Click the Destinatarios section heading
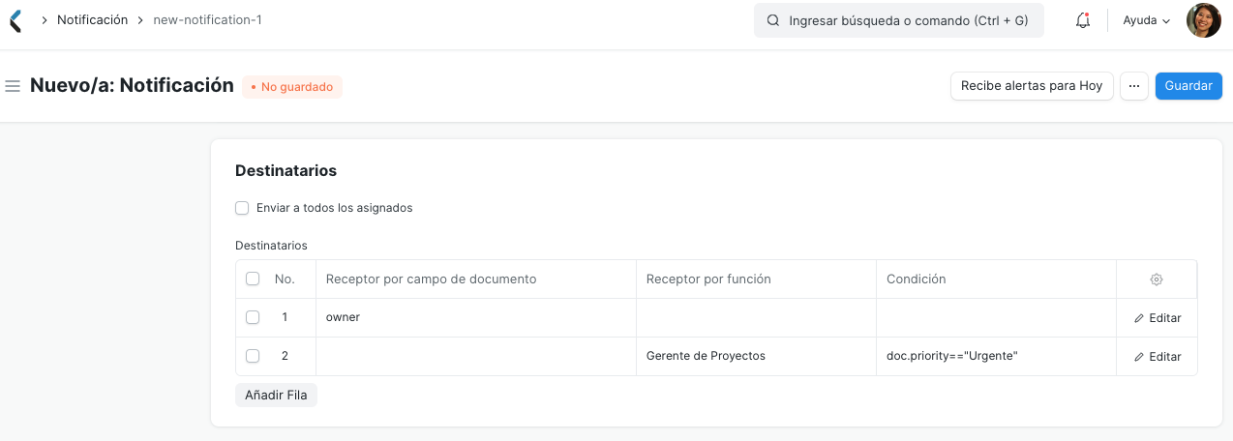The width and height of the screenshot is (1233, 441). tap(286, 171)
